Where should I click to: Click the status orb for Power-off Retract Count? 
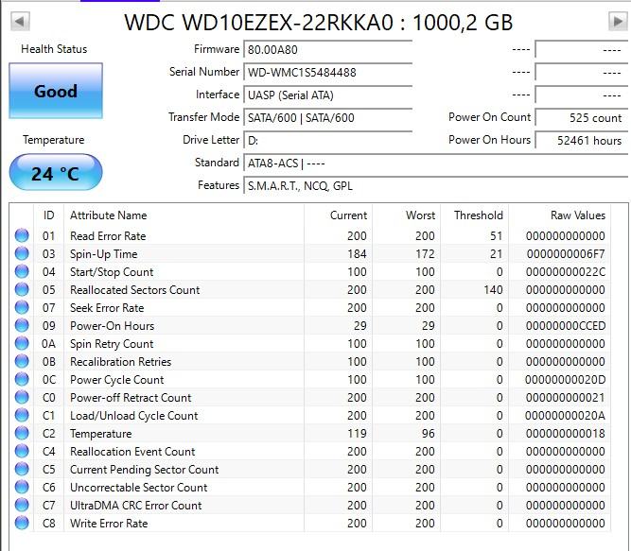coord(22,397)
